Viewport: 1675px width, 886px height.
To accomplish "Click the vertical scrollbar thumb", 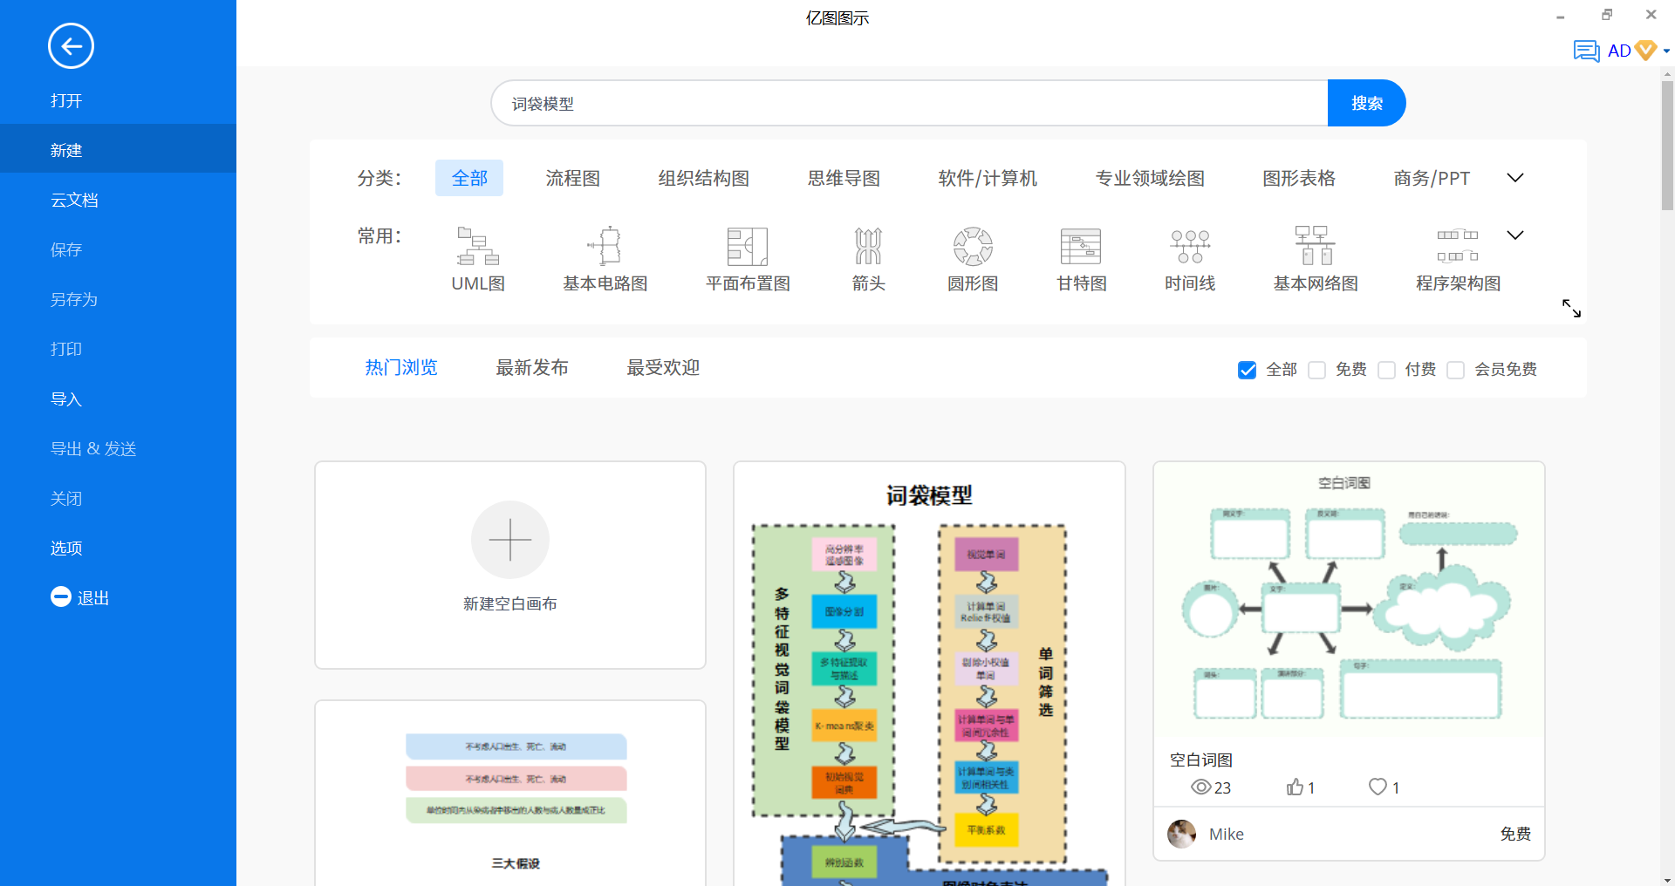I will (x=1667, y=146).
